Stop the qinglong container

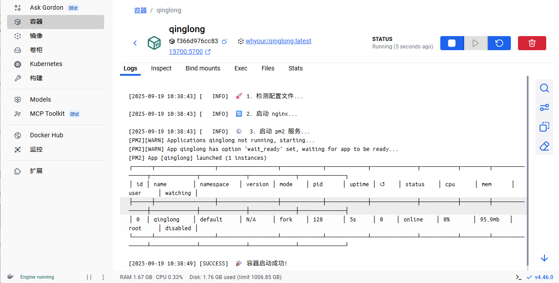point(452,43)
